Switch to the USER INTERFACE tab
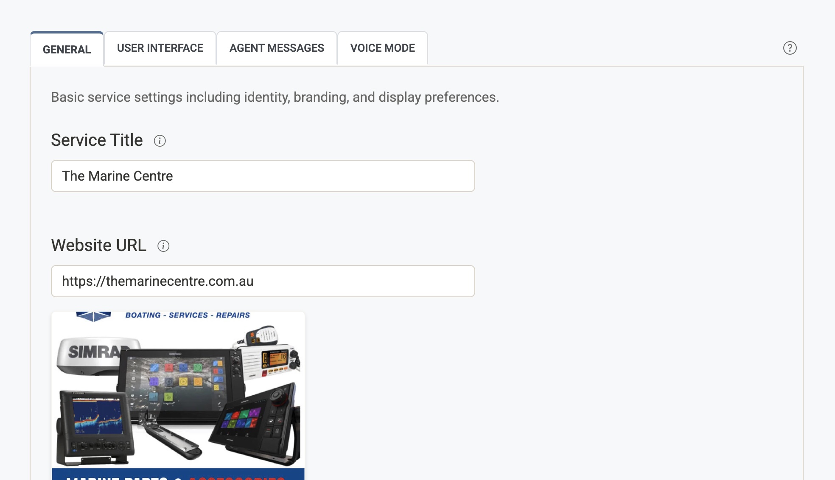 point(160,48)
